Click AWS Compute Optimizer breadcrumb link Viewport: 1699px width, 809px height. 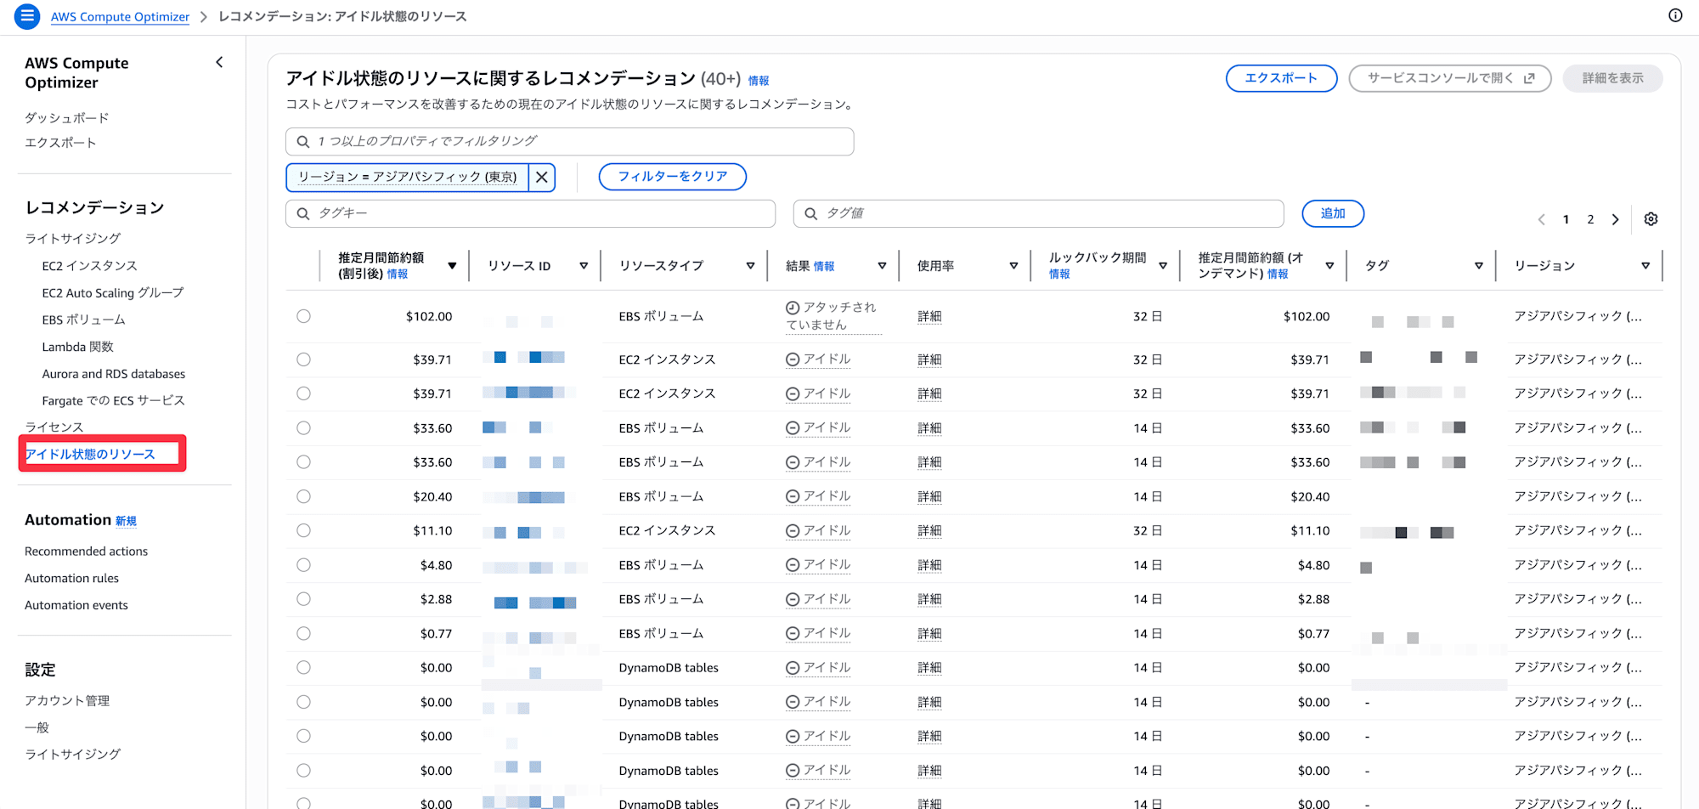(x=120, y=16)
